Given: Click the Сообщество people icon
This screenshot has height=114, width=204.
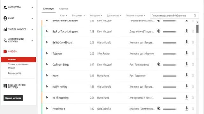Looking at the screenshot, I should 5,7.
